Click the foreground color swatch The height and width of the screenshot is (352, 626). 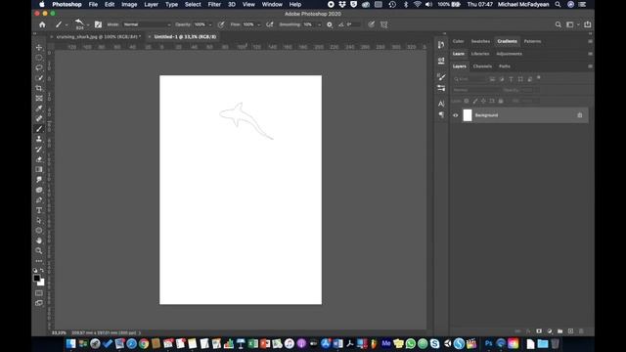coord(37,278)
